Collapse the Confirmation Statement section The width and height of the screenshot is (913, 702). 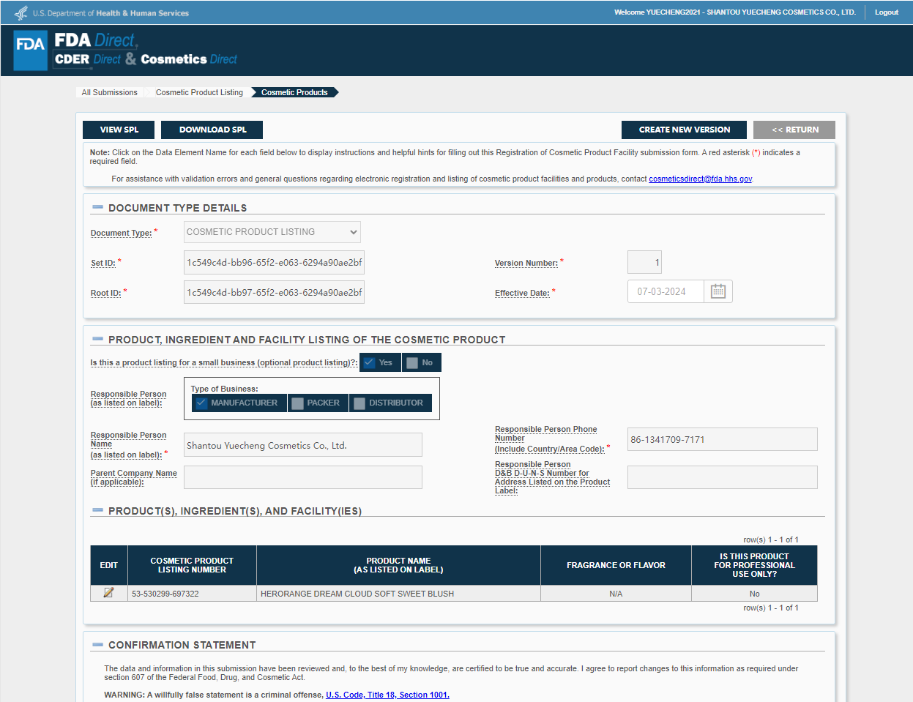coord(97,644)
